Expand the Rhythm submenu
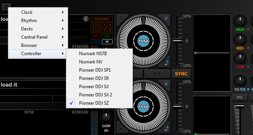The image size is (253, 135). coord(38,21)
